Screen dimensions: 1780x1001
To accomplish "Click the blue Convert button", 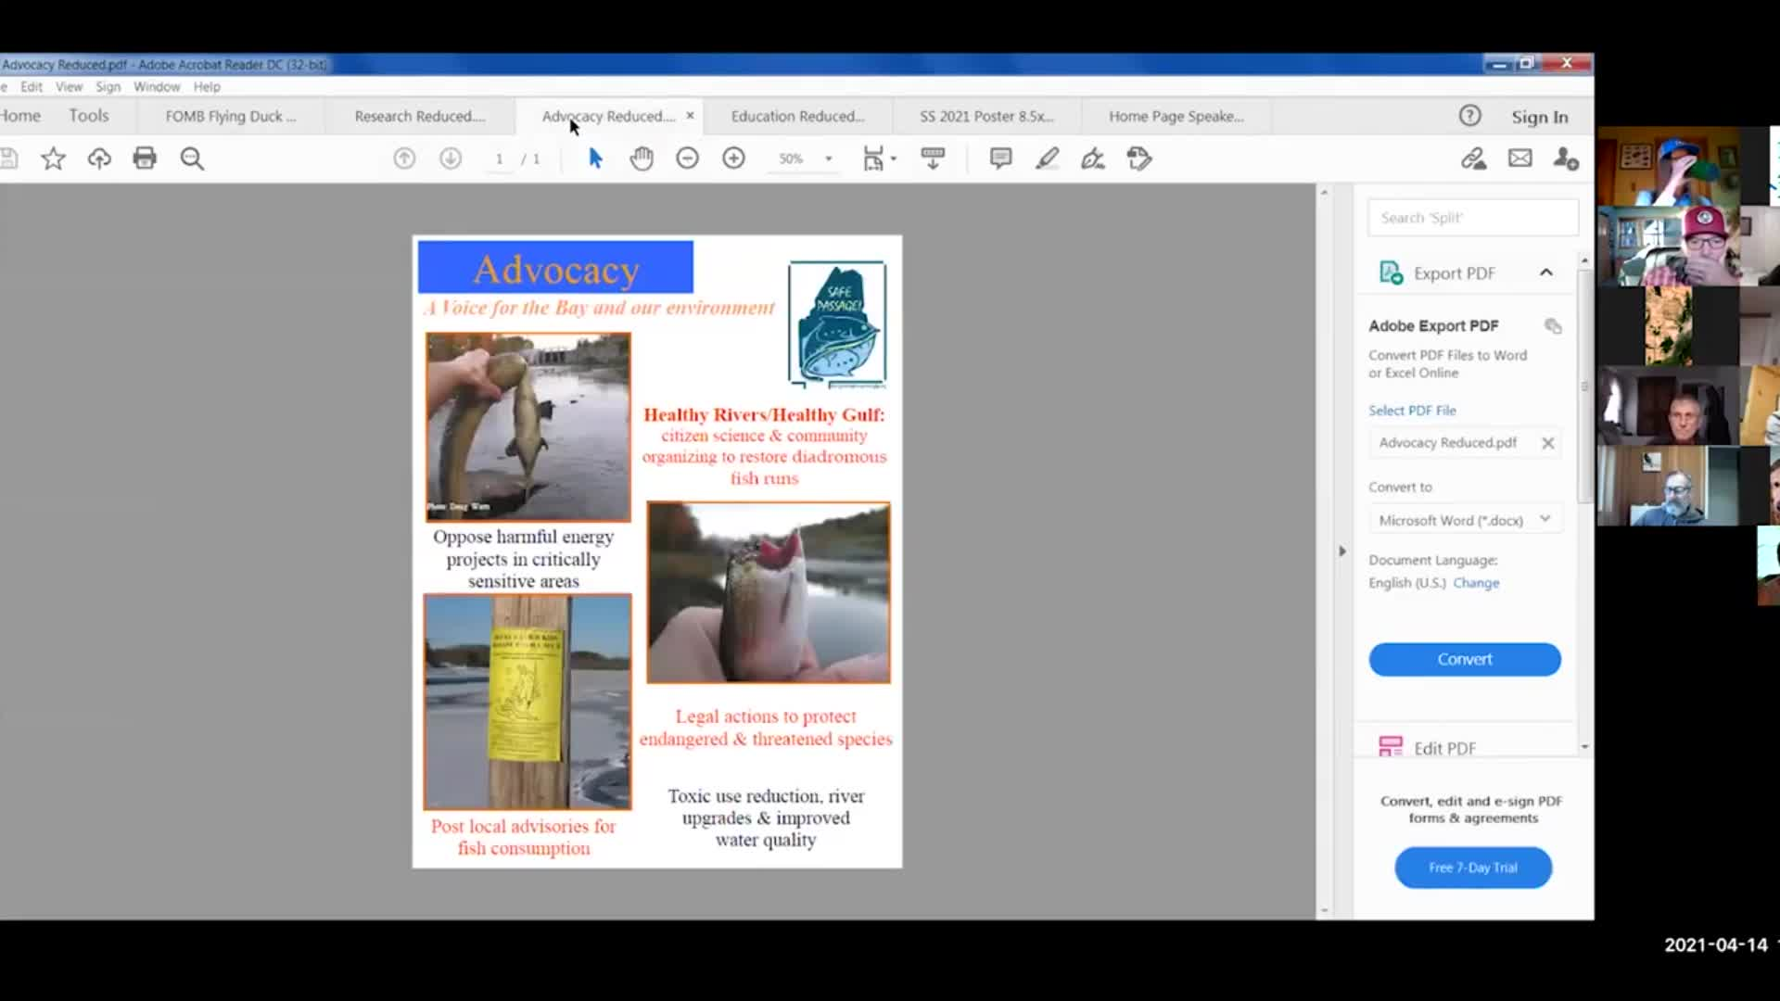I will 1464,659.
